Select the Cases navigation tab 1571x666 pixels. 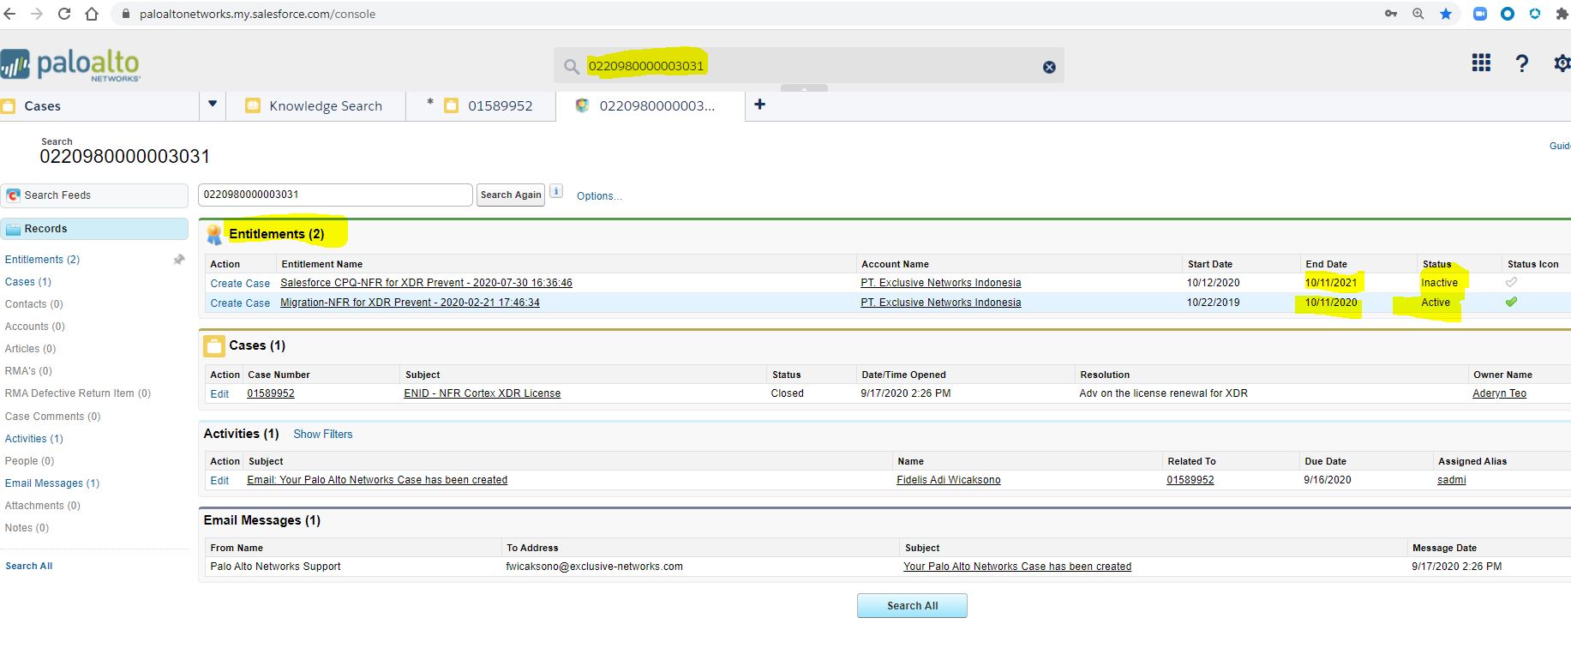click(x=99, y=105)
